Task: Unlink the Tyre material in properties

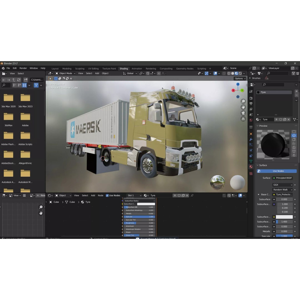Action: click(289, 119)
